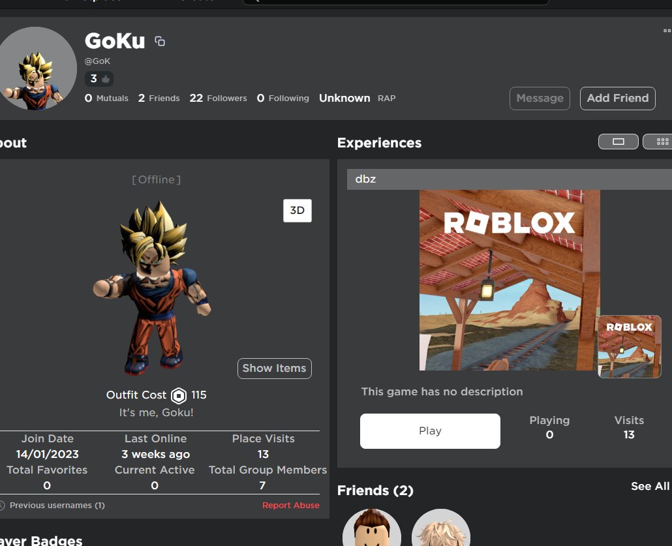This screenshot has width=672, height=546.
Task: Click the thumbs-up icon beside 3
Action: point(106,79)
